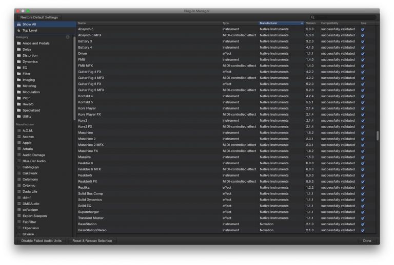Click Reset & Rescan Selection
The image size is (394, 265).
click(x=92, y=241)
